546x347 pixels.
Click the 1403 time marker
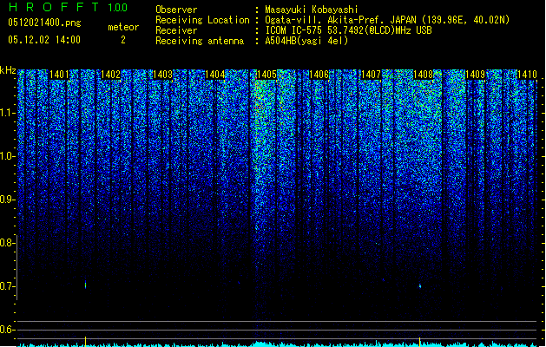coord(162,75)
